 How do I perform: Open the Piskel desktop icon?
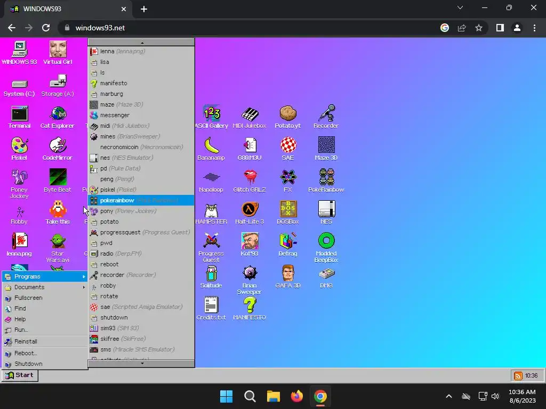(19, 149)
